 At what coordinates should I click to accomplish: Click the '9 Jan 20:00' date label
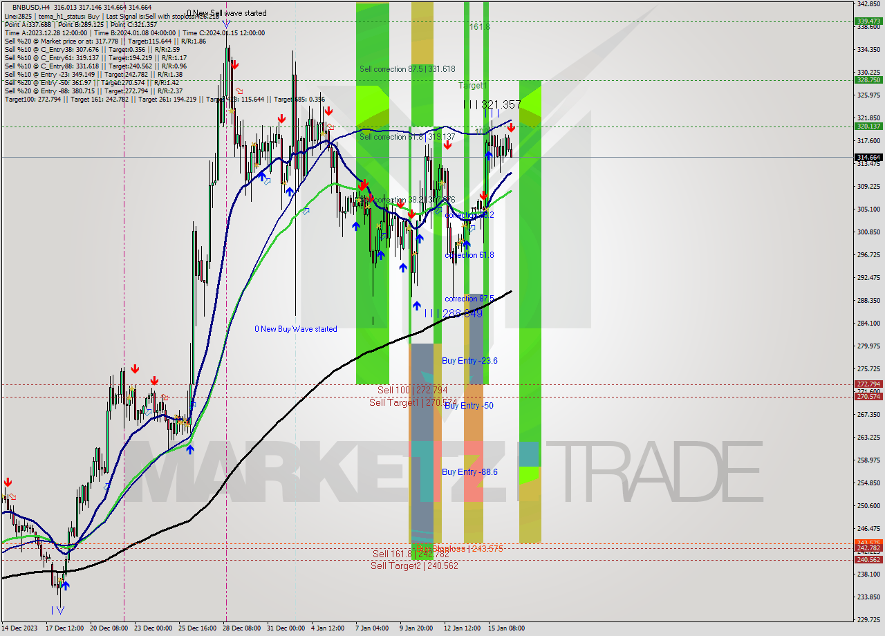coord(416,628)
